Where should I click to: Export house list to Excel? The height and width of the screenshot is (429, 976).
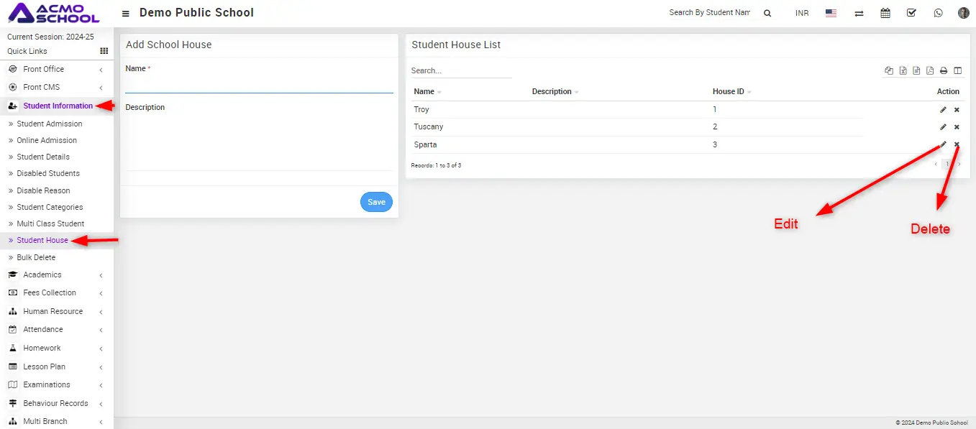pos(903,70)
